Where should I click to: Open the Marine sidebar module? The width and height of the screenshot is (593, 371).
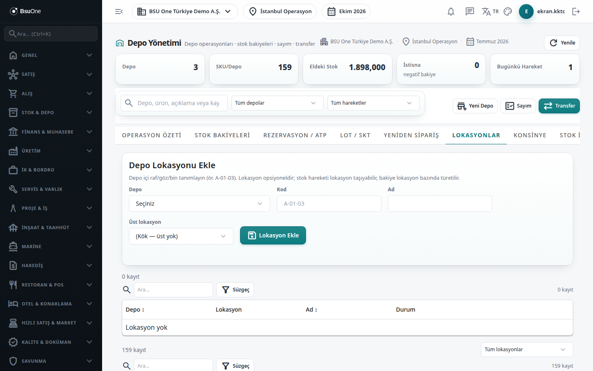pyautogui.click(x=51, y=247)
